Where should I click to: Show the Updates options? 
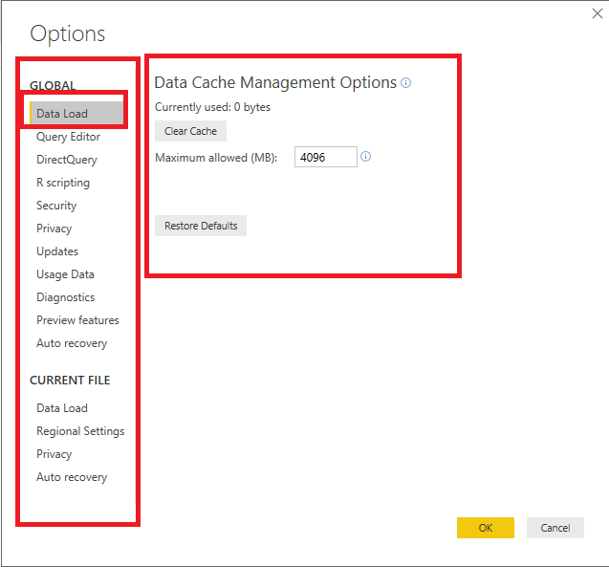[x=57, y=251]
